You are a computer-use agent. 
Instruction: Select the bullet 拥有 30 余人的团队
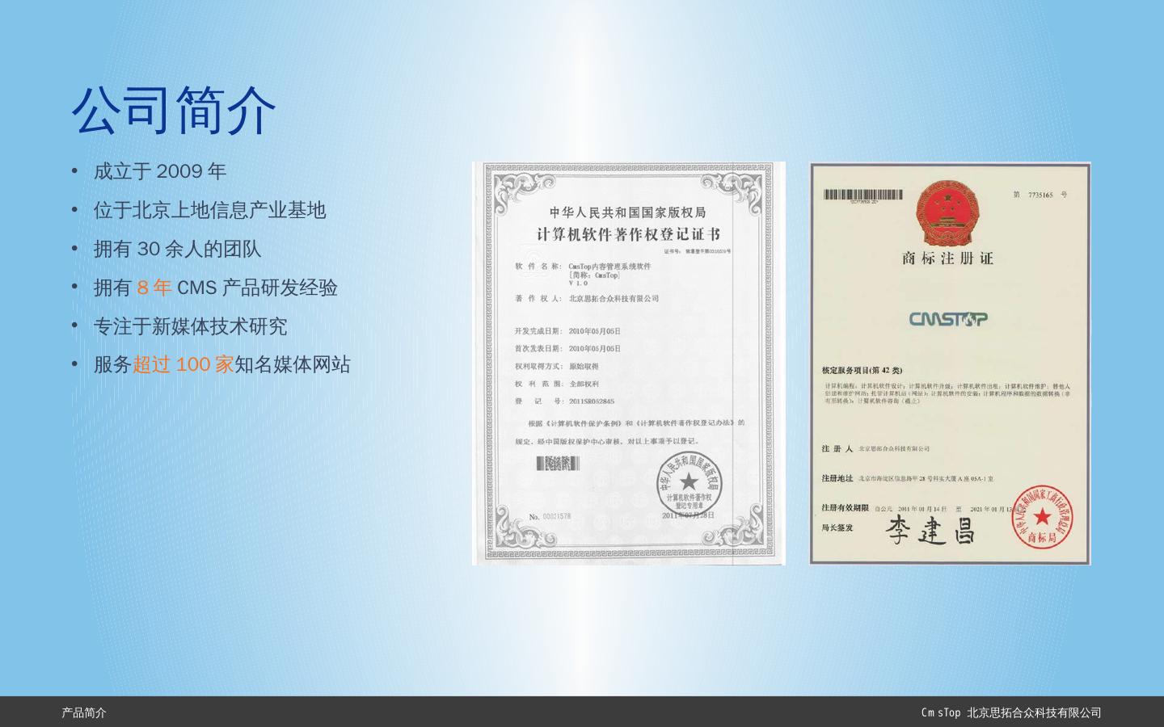coord(178,249)
